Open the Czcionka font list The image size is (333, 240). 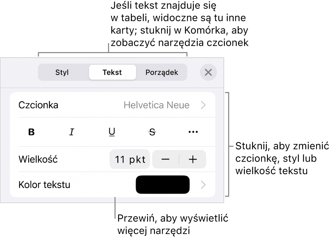(x=113, y=105)
